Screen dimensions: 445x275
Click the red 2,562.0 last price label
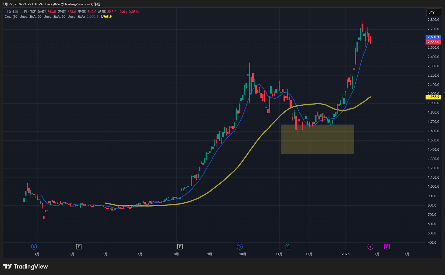coord(433,42)
